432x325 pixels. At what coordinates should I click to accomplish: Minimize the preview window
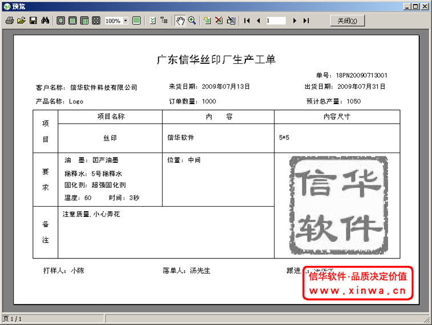point(407,7)
